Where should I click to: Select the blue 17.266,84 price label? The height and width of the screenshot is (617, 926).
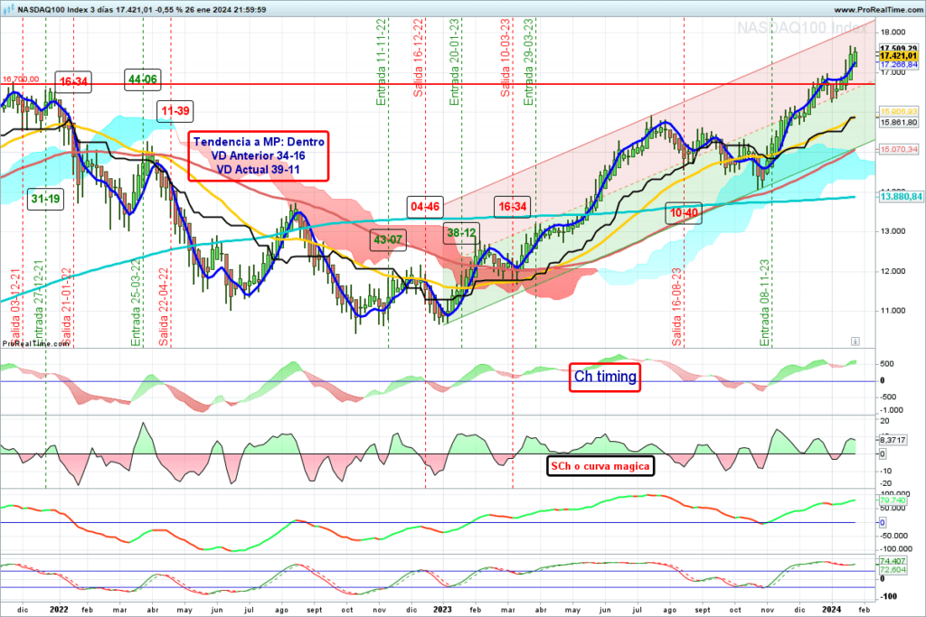point(898,64)
